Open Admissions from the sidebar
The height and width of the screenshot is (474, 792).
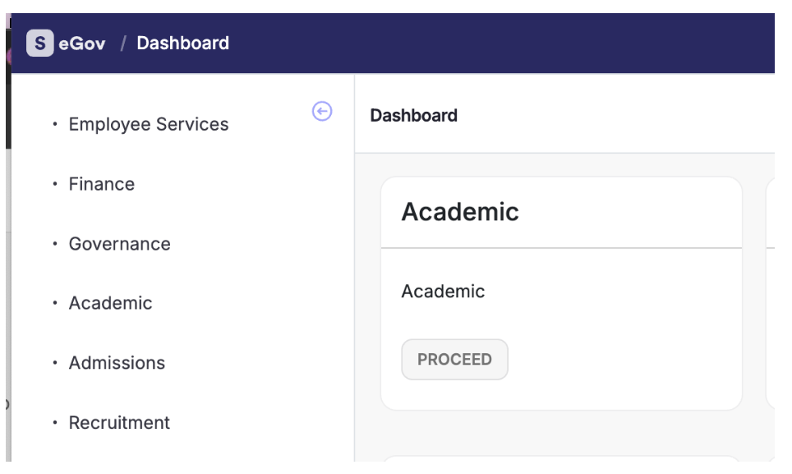117,363
